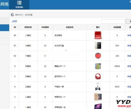Open the red round prize image
Viewport: 131px width, 109px height.
click(98, 56)
